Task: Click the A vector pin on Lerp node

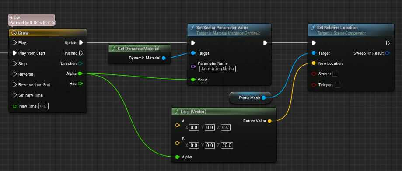Action: [178, 125]
